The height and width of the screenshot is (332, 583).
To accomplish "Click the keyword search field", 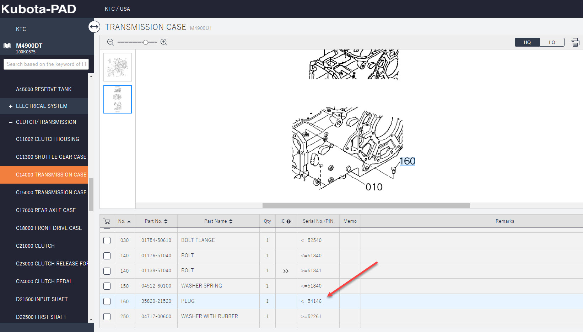I will coord(46,64).
